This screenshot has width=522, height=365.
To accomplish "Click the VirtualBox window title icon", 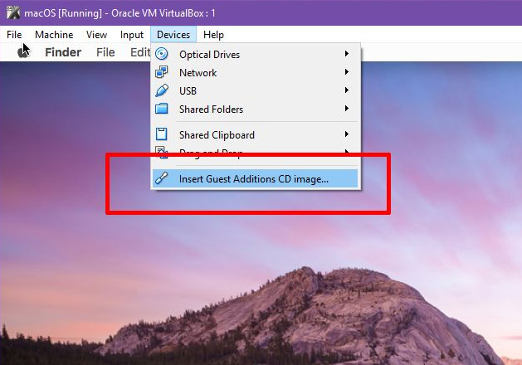I will click(13, 12).
